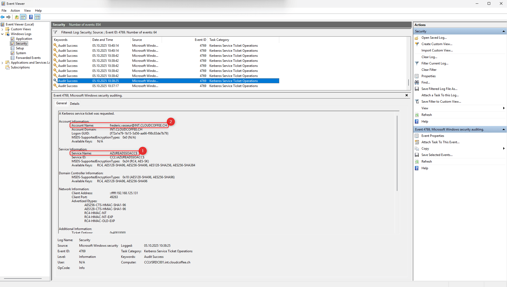
Task: Click the Open Saved Log folder icon
Action: 417,38
